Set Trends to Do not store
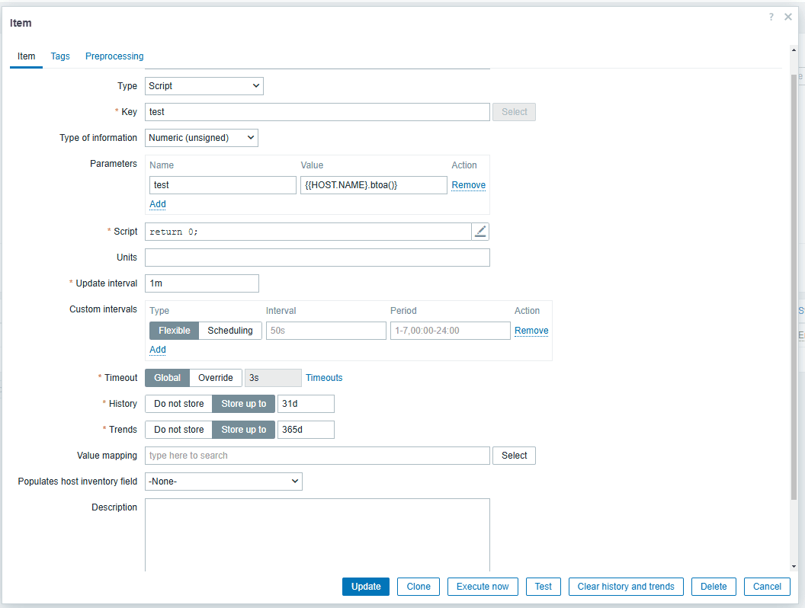Screen dimensions: 805x608 [178, 430]
